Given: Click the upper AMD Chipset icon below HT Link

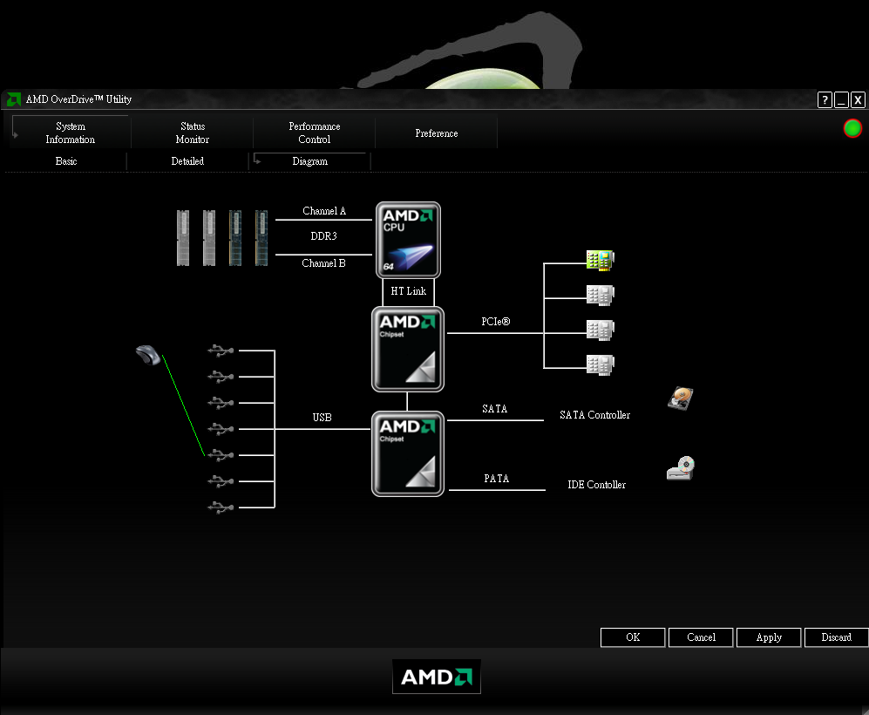Looking at the screenshot, I should (407, 349).
